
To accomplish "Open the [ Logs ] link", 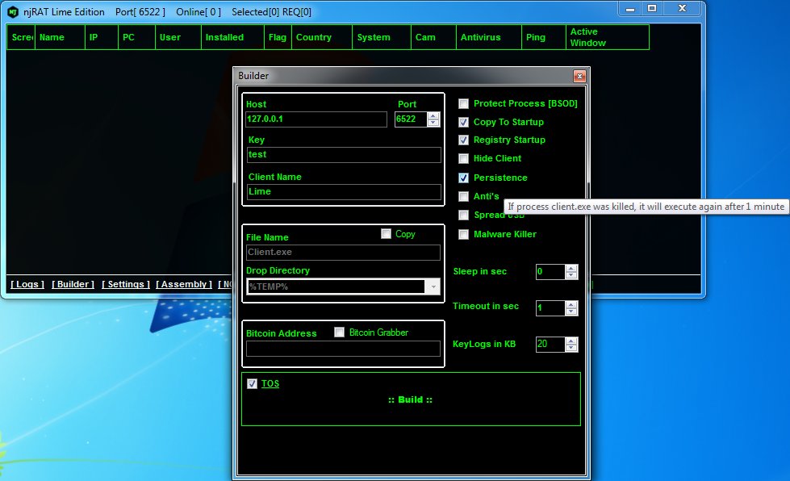I will click(x=27, y=284).
